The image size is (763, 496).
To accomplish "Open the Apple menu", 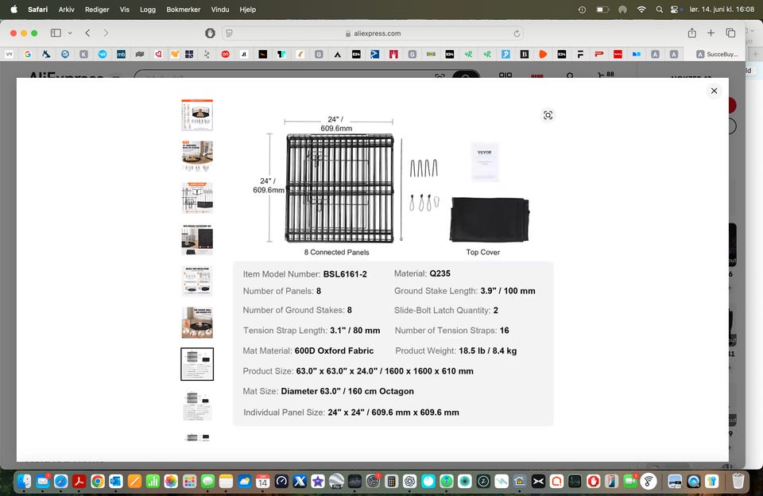I will [14, 10].
